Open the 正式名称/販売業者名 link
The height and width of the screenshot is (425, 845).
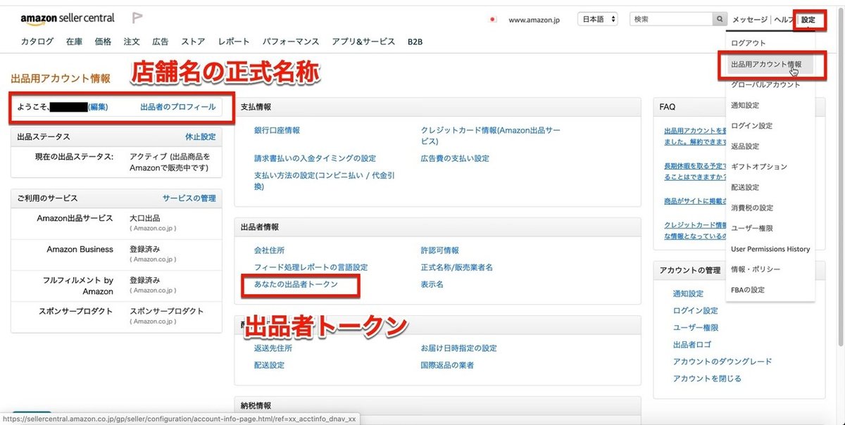coord(456,267)
